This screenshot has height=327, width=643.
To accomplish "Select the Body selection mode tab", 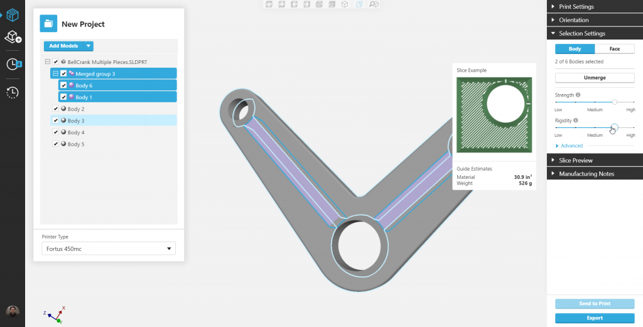I will [x=575, y=49].
